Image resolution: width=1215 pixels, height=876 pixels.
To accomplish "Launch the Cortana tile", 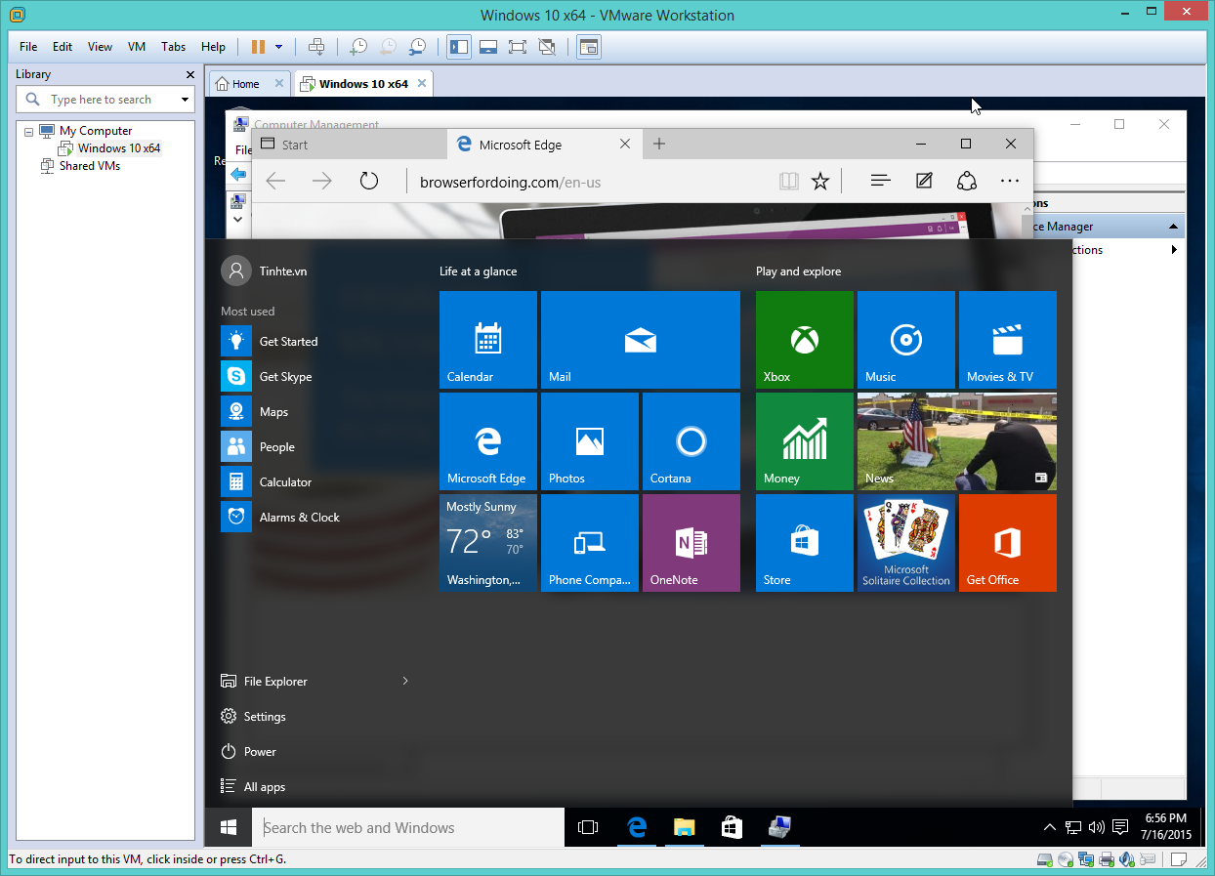I will [691, 441].
